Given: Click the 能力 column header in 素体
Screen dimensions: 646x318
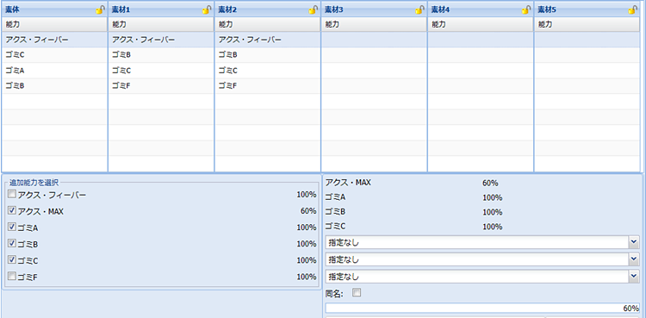Looking at the screenshot, I should 54,24.
